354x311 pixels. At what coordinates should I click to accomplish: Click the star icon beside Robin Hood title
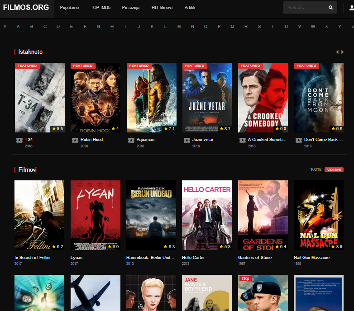[x=75, y=140]
